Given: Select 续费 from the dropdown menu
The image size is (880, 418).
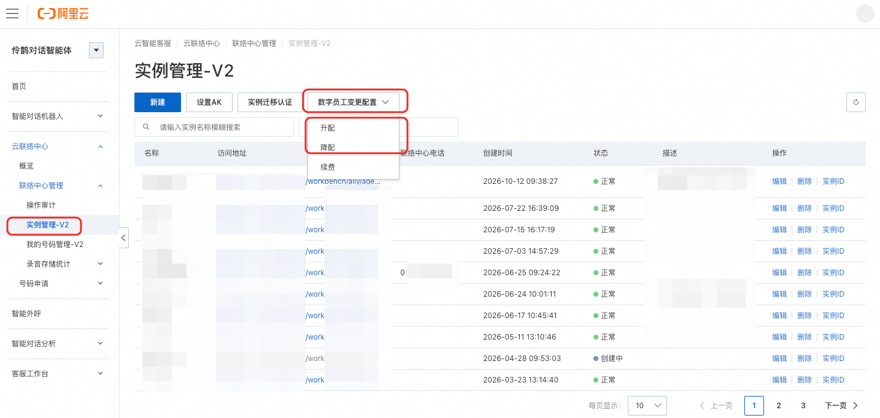Looking at the screenshot, I should pos(353,167).
